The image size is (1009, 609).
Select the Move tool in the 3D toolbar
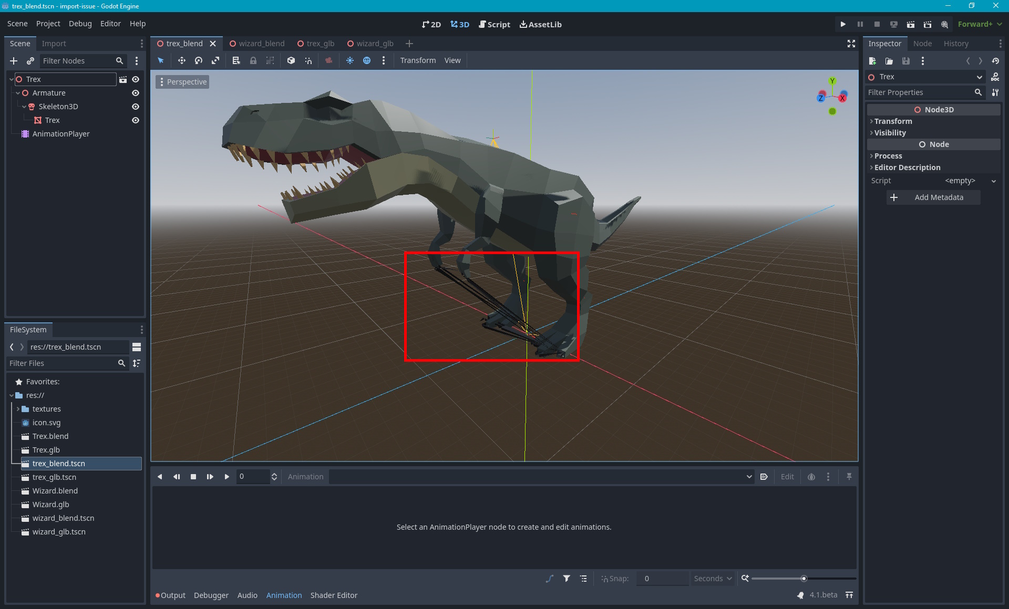pos(181,60)
